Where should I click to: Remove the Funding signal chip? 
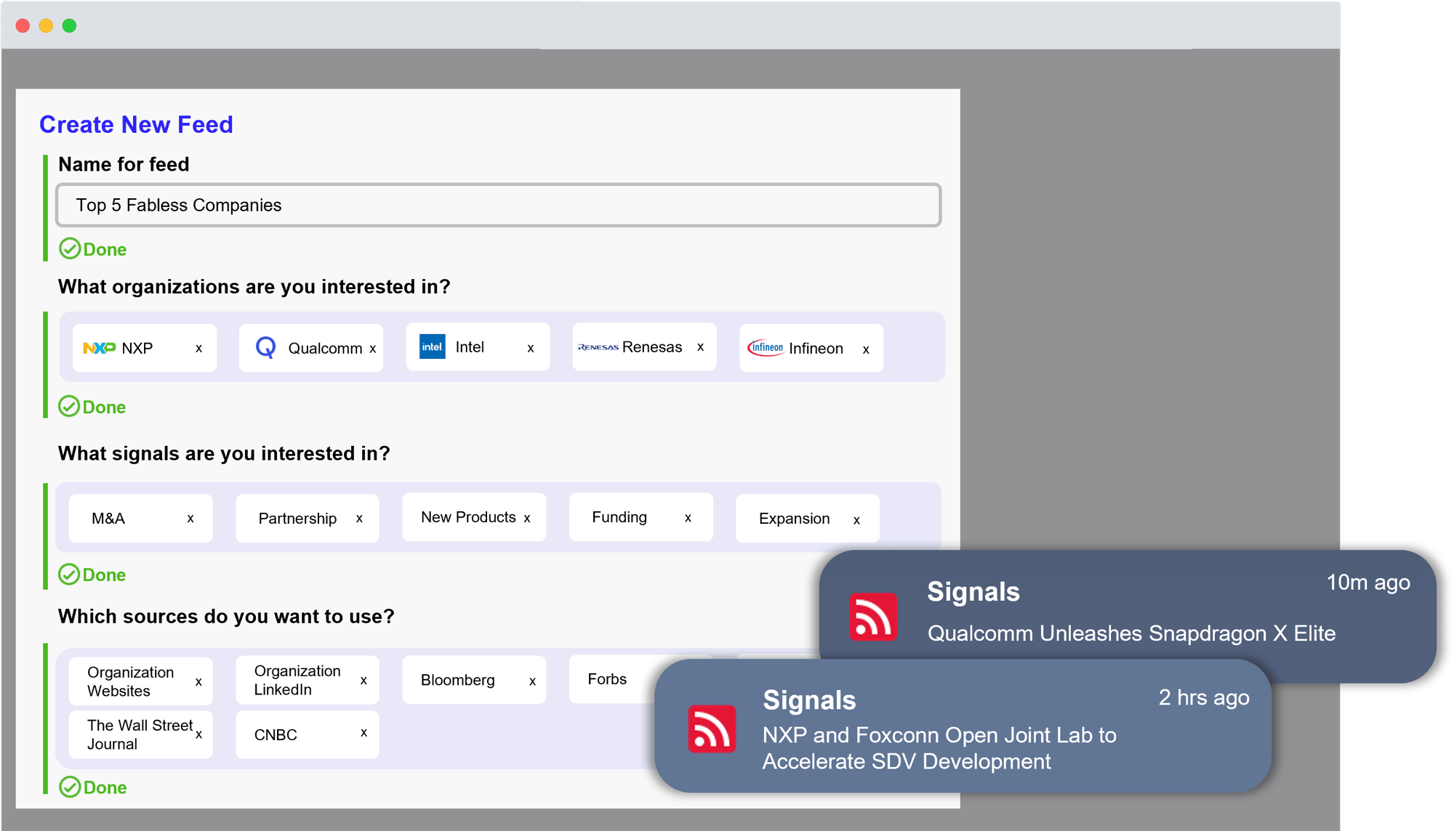point(688,518)
